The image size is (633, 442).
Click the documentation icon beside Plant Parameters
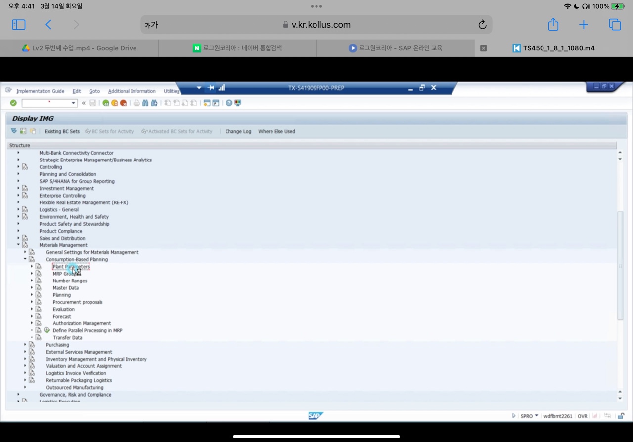[x=39, y=267]
